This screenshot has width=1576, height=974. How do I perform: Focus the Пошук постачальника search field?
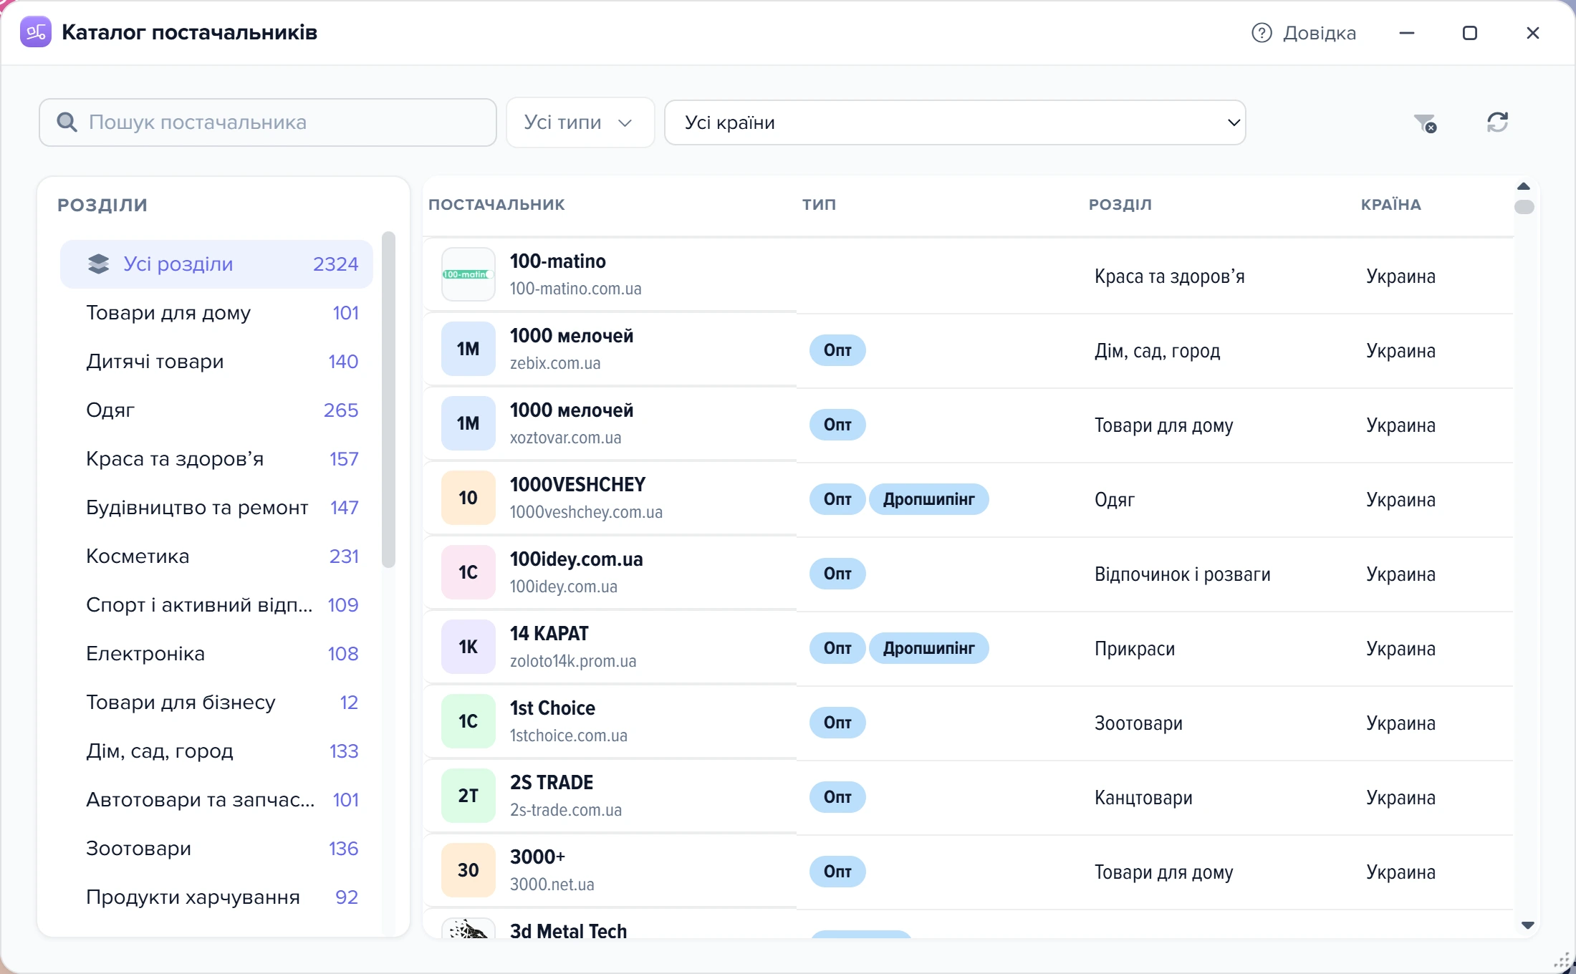[x=268, y=122]
